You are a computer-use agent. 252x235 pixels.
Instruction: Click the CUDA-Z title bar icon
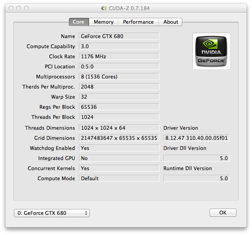(x=104, y=8)
